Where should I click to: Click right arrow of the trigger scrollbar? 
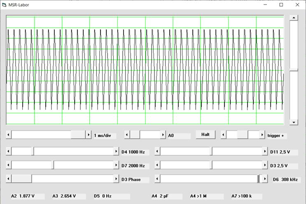(x=262, y=135)
